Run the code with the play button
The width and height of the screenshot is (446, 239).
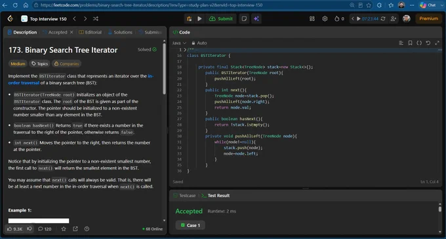pos(199,19)
